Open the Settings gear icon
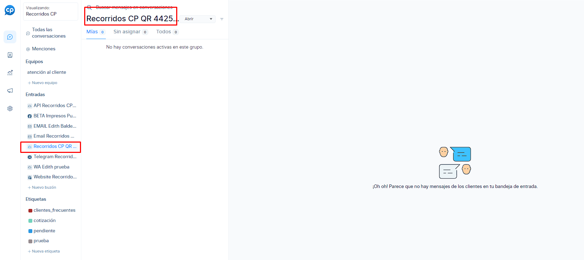This screenshot has width=584, height=260. (x=10, y=109)
